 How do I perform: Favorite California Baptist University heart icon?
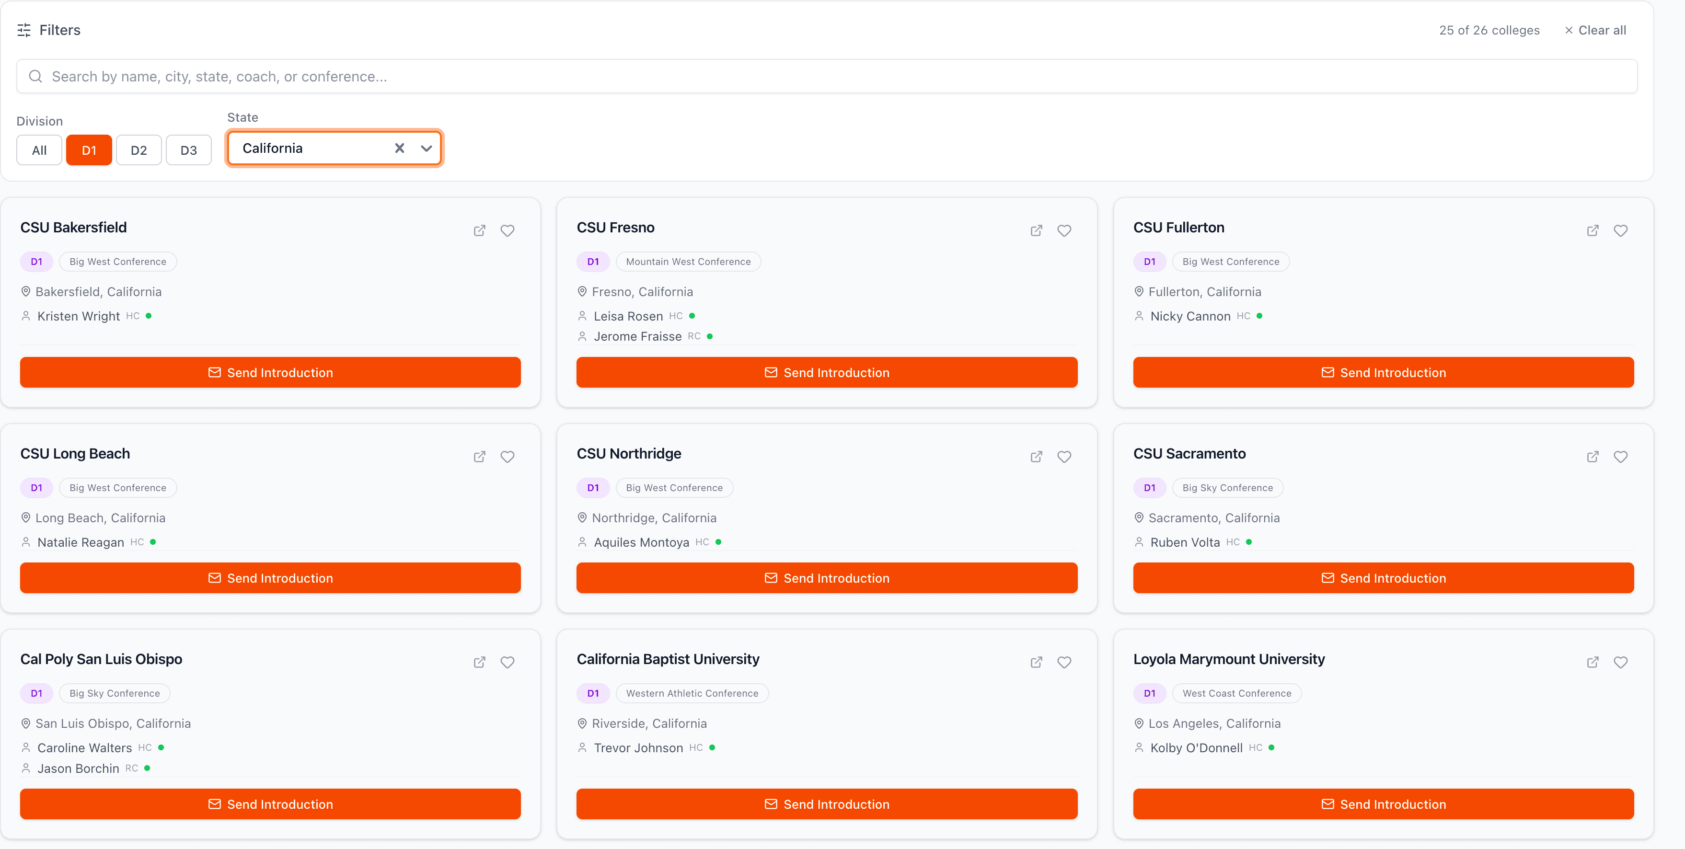[1064, 662]
